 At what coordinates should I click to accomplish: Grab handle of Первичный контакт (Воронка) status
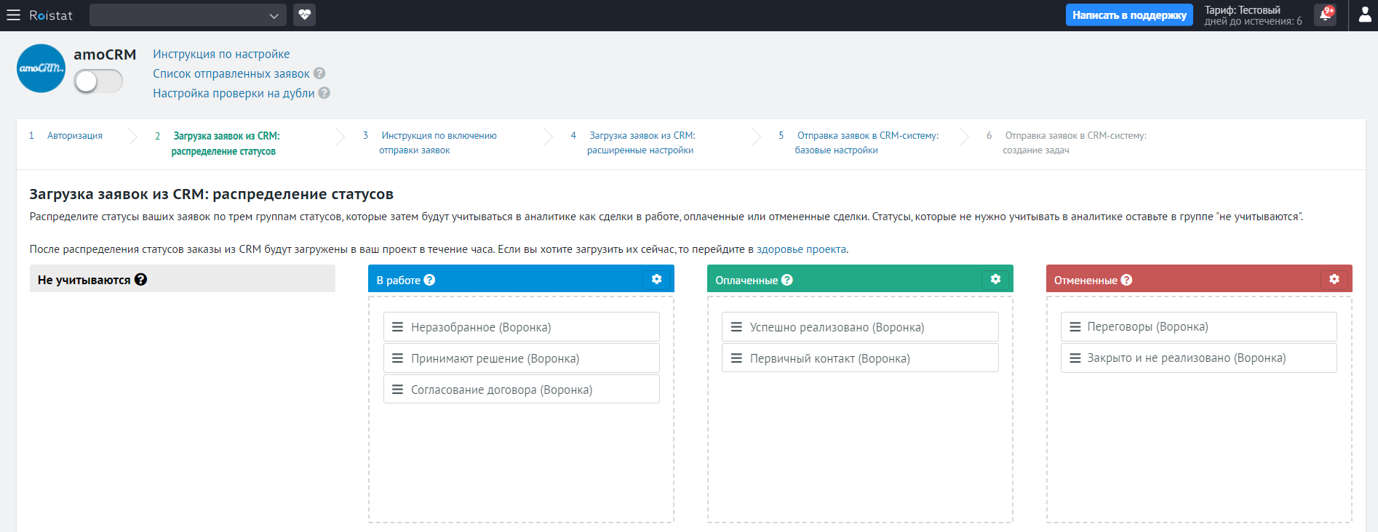click(736, 358)
